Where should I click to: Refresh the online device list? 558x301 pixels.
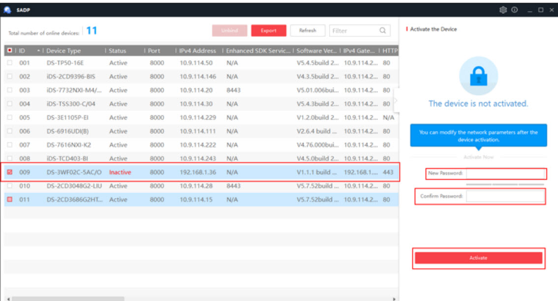(x=308, y=30)
